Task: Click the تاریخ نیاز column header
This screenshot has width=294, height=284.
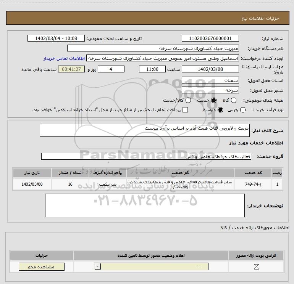Action: click(32, 173)
